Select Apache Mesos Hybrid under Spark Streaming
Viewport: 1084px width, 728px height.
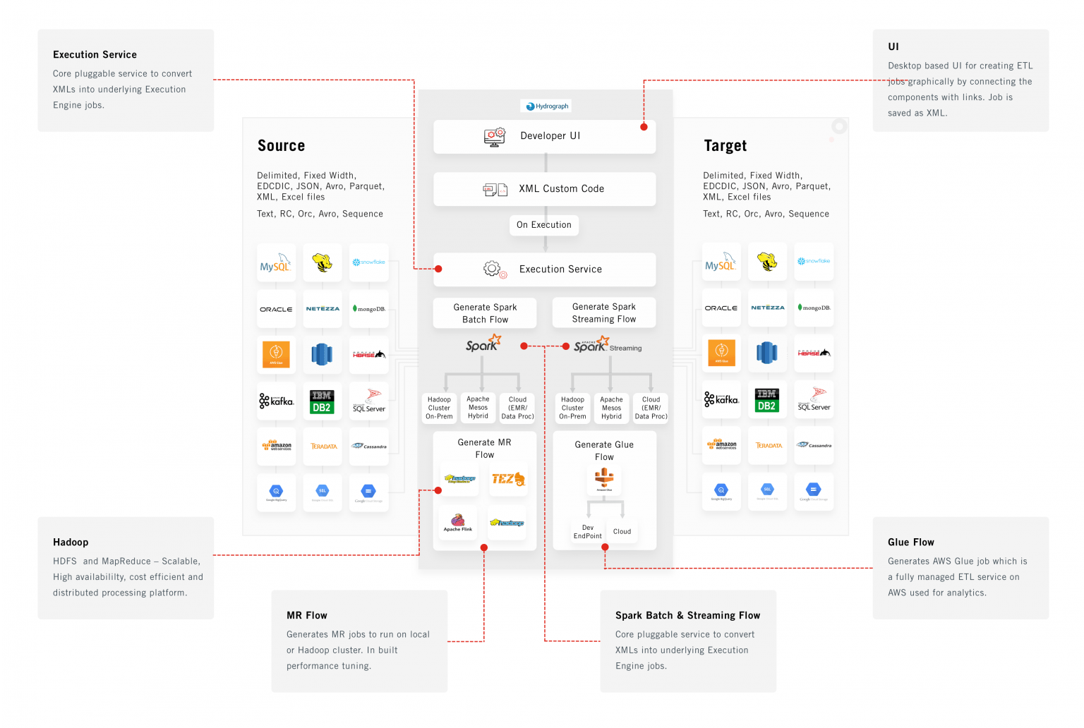[611, 408]
